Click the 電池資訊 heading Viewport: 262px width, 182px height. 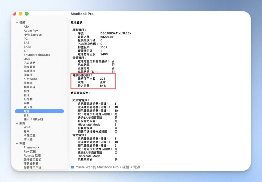tap(78, 23)
